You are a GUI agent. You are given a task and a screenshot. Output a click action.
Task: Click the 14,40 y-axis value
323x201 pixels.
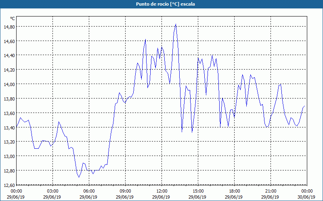point(9,55)
